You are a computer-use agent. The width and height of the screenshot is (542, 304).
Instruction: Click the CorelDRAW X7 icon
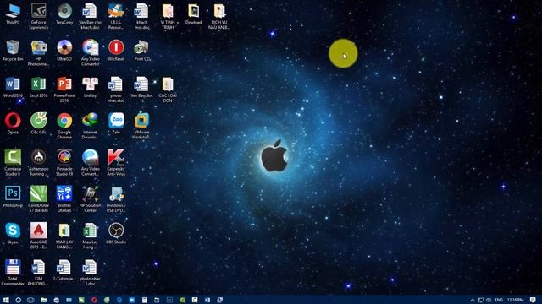tap(38, 199)
